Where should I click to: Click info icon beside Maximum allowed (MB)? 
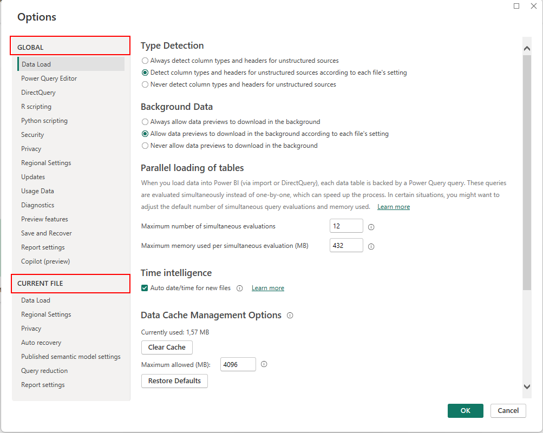click(x=264, y=364)
